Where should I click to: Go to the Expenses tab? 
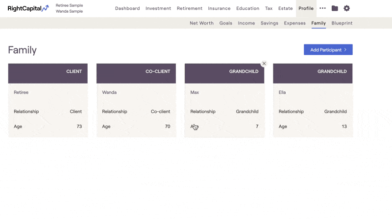294,23
